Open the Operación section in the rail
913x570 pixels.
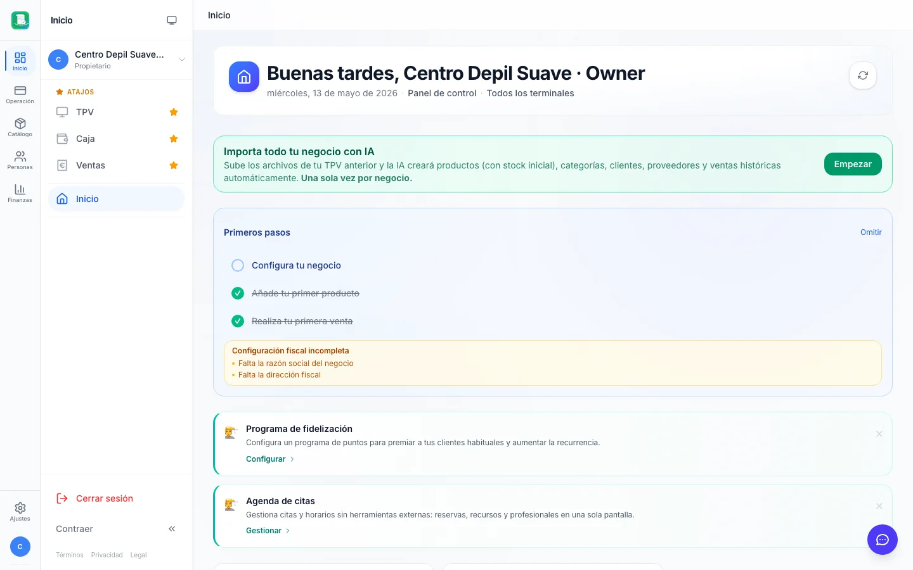click(20, 94)
